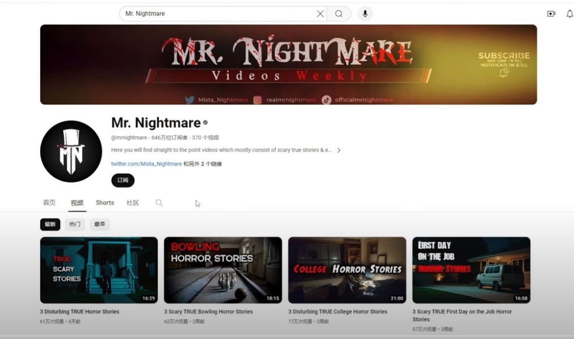
Task: Click the verified badge beside channel name
Action: 205,123
